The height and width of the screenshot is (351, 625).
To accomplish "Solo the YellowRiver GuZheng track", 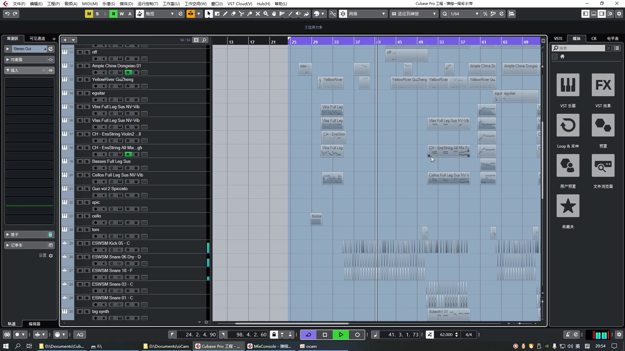I will pos(87,80).
